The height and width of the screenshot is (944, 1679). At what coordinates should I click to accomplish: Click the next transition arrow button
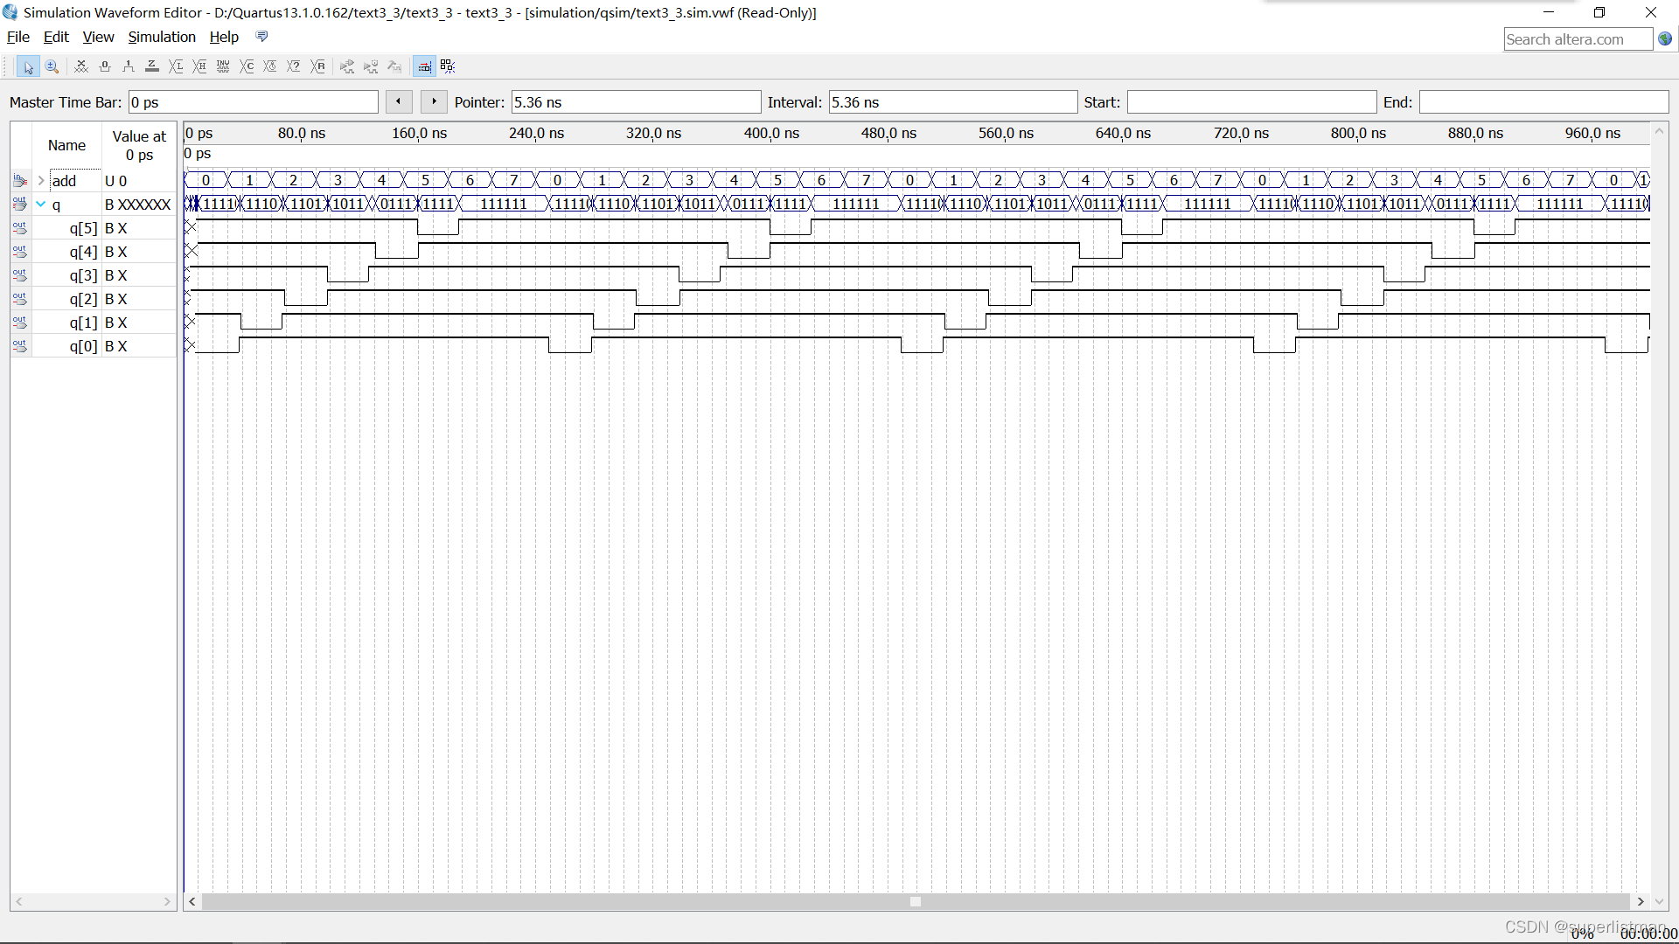pos(434,101)
